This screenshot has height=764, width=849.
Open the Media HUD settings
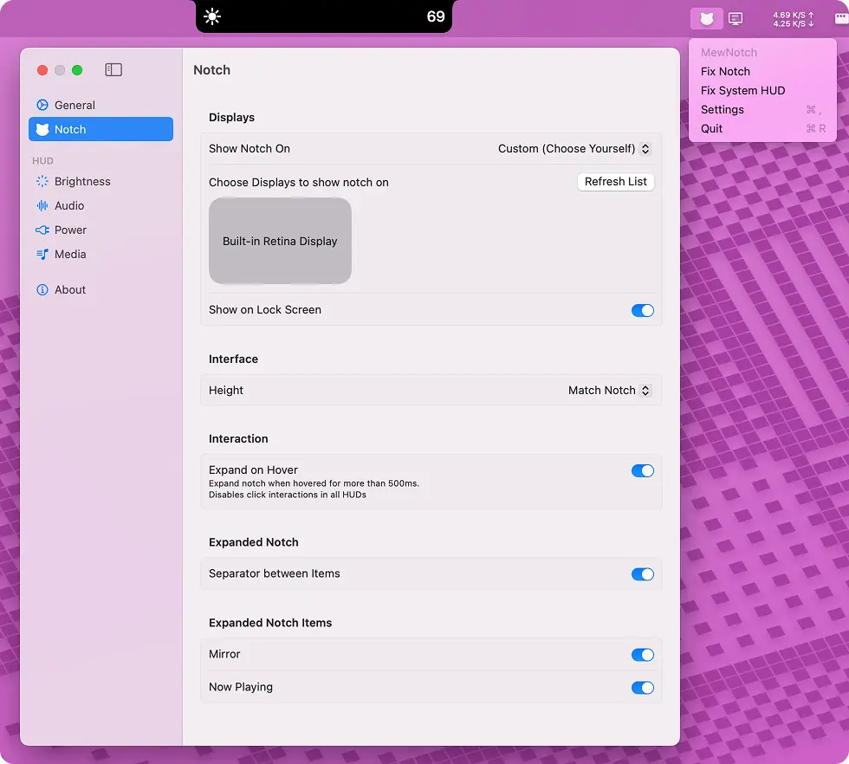pyautogui.click(x=100, y=254)
